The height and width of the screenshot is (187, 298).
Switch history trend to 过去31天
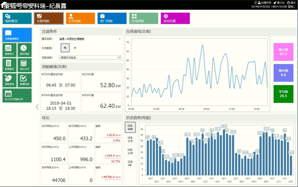point(130,140)
